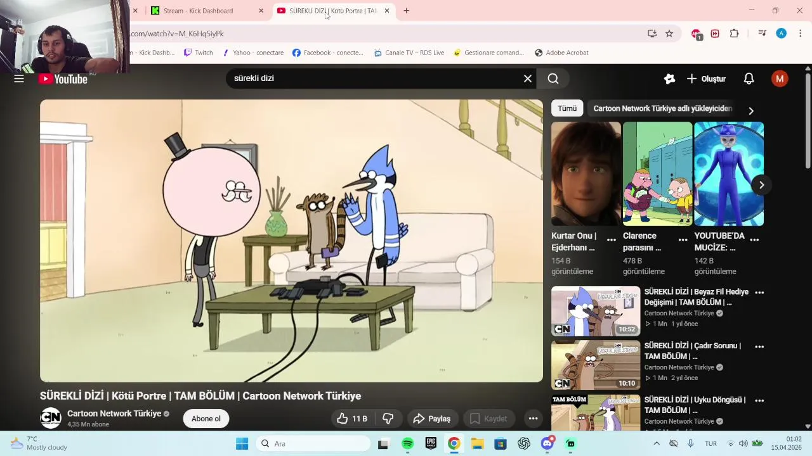This screenshot has width=812, height=456.
Task: Open options for YOUTUBE'DA MUCİZE short
Action: tap(754, 240)
